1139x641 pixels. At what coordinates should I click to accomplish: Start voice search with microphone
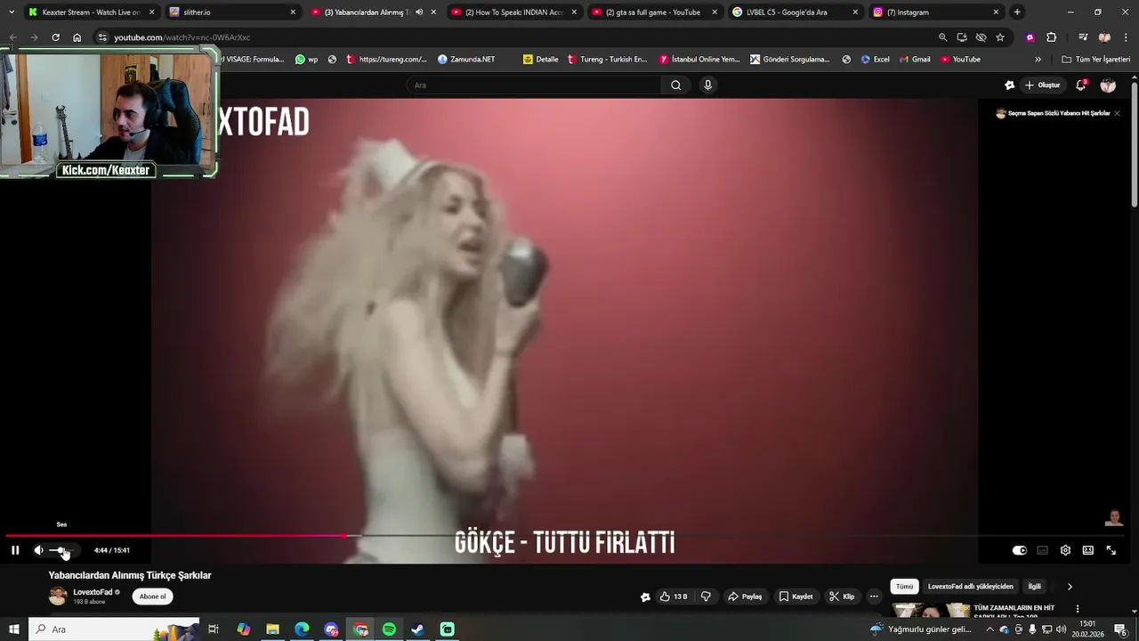[708, 85]
